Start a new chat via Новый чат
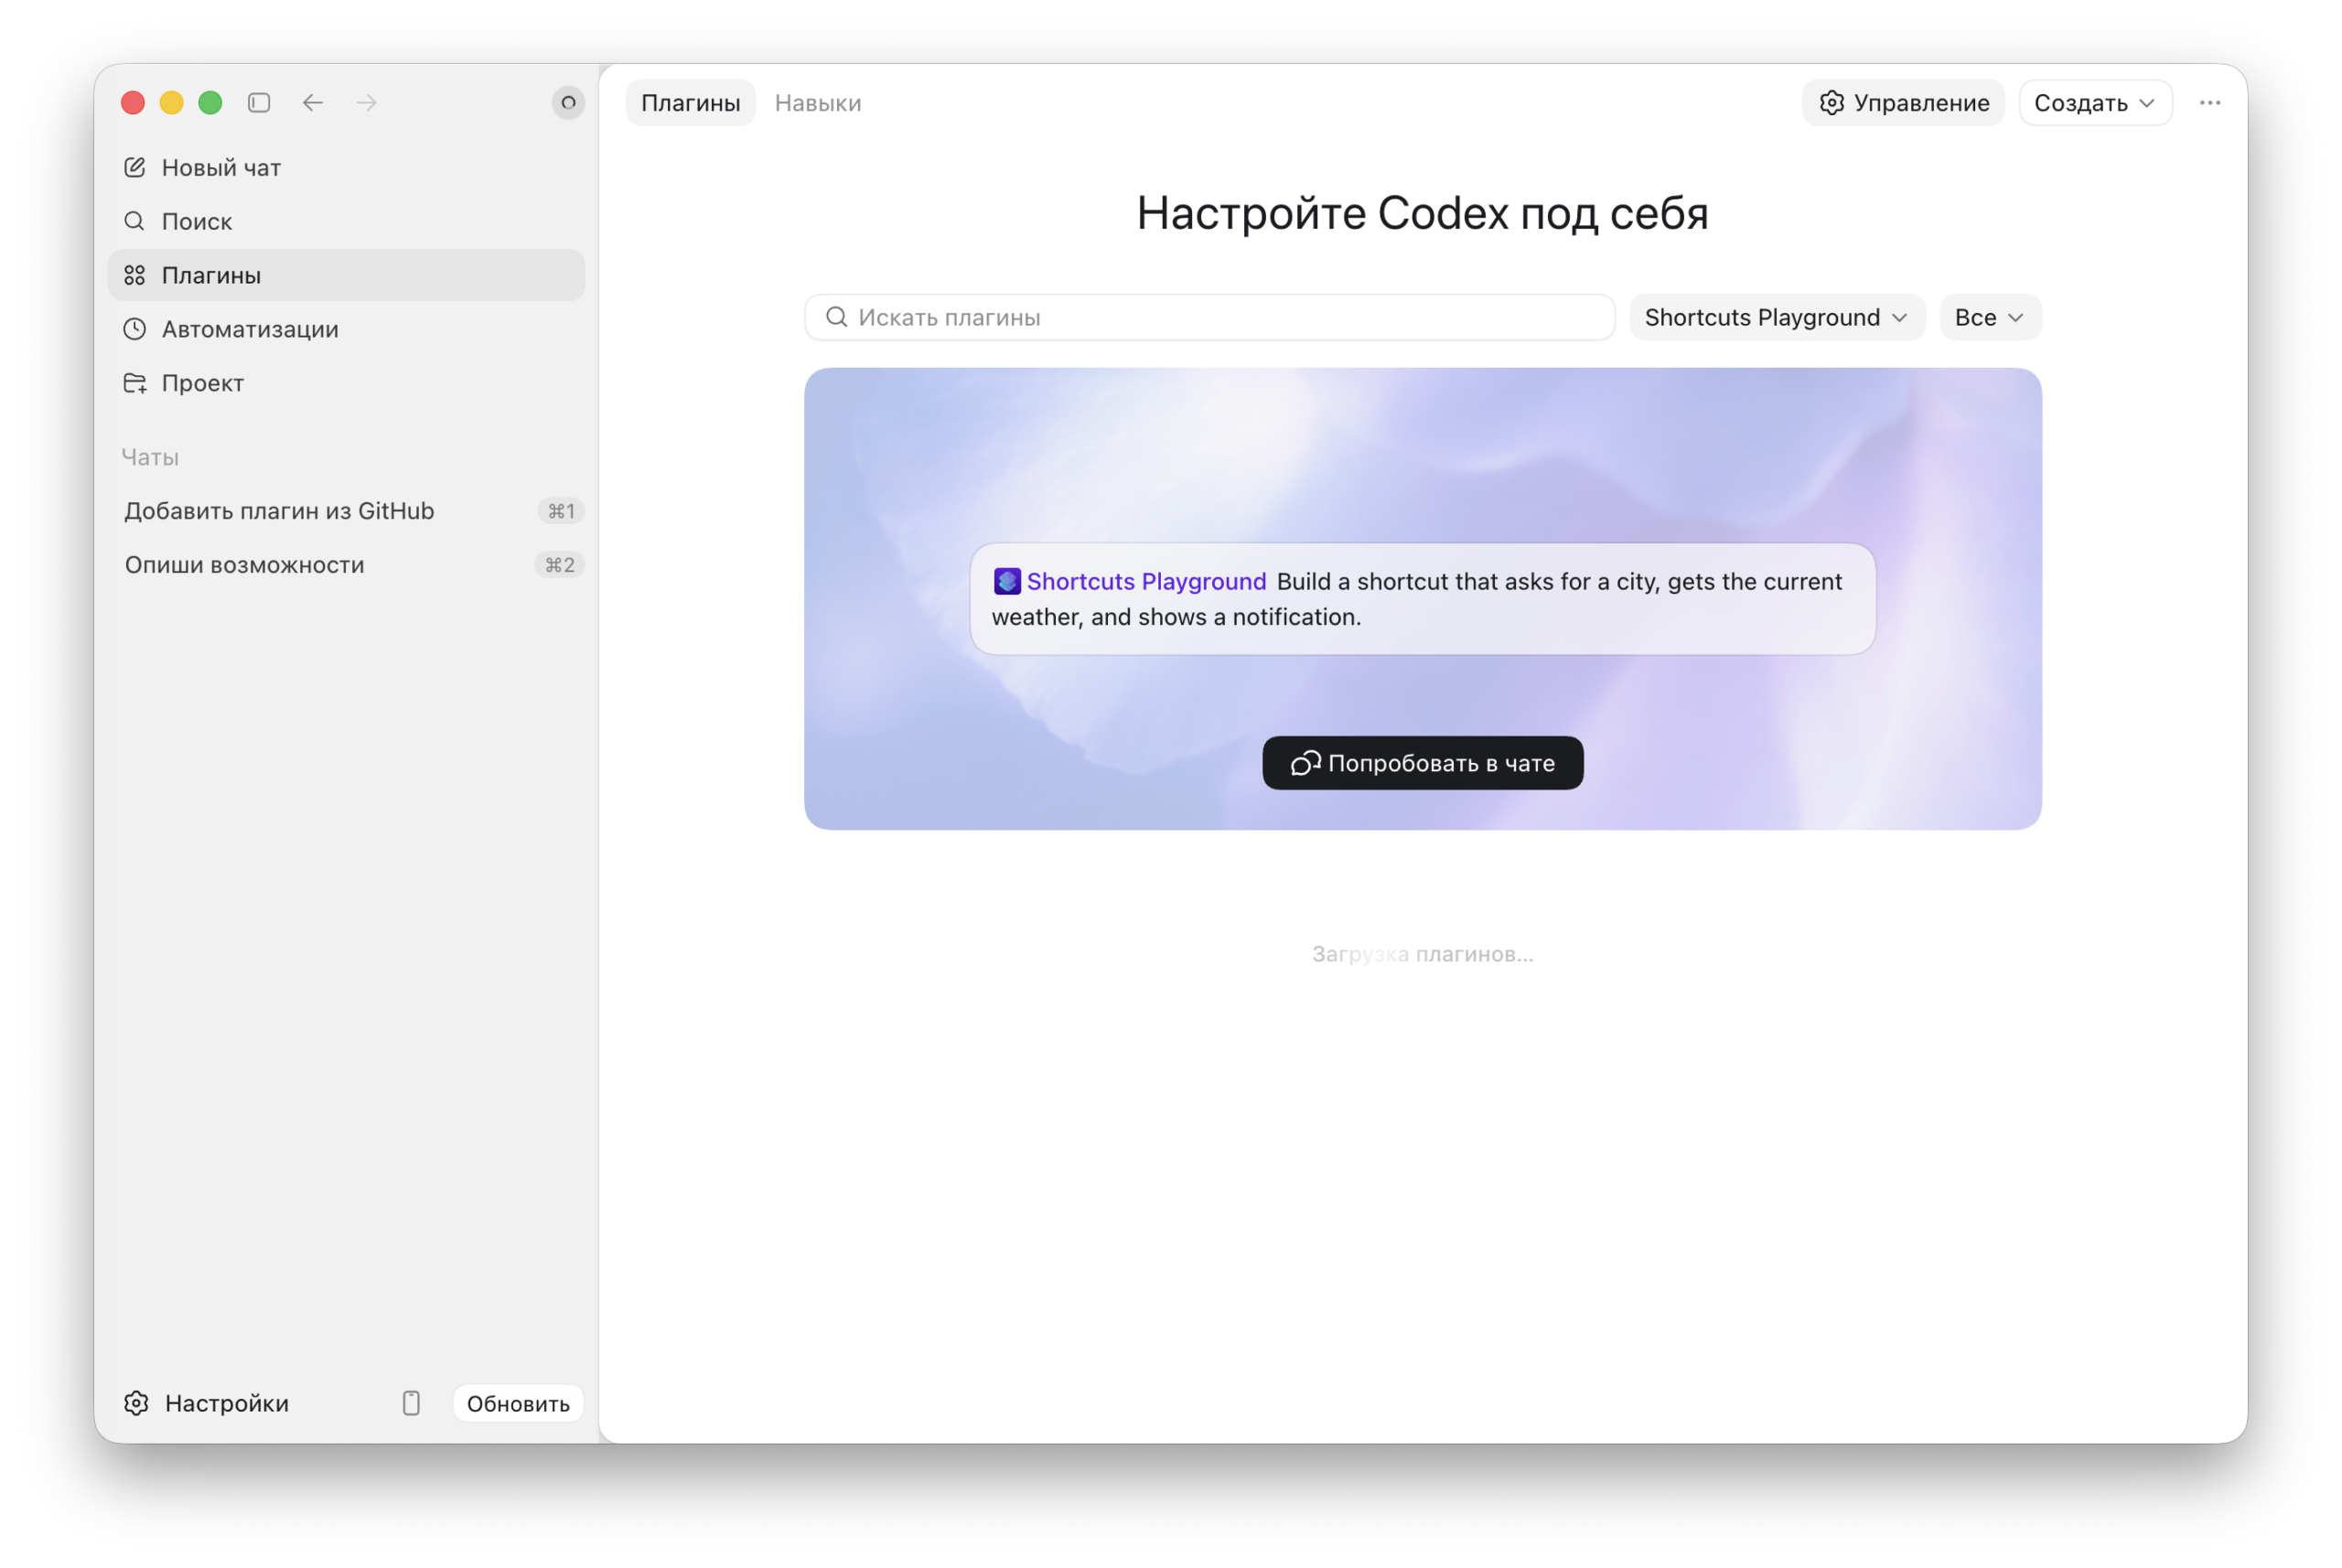Screen dimensions: 2342x1568 (346, 167)
